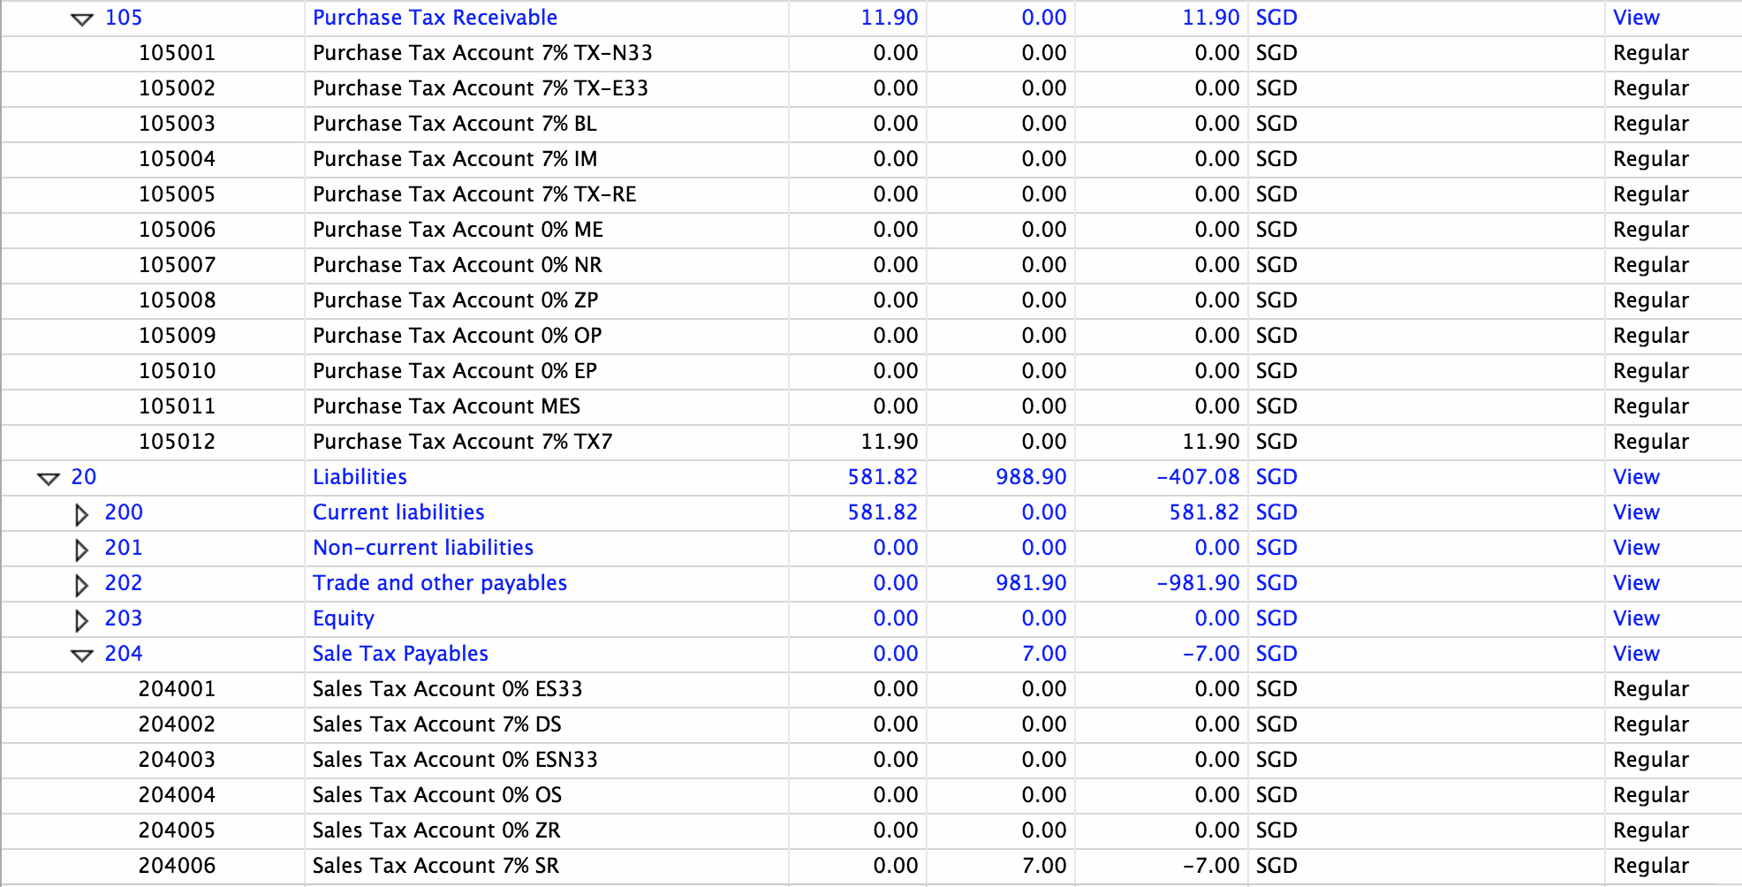
Task: Select Purchase Tax Account 0% NR row
Action: (x=871, y=265)
